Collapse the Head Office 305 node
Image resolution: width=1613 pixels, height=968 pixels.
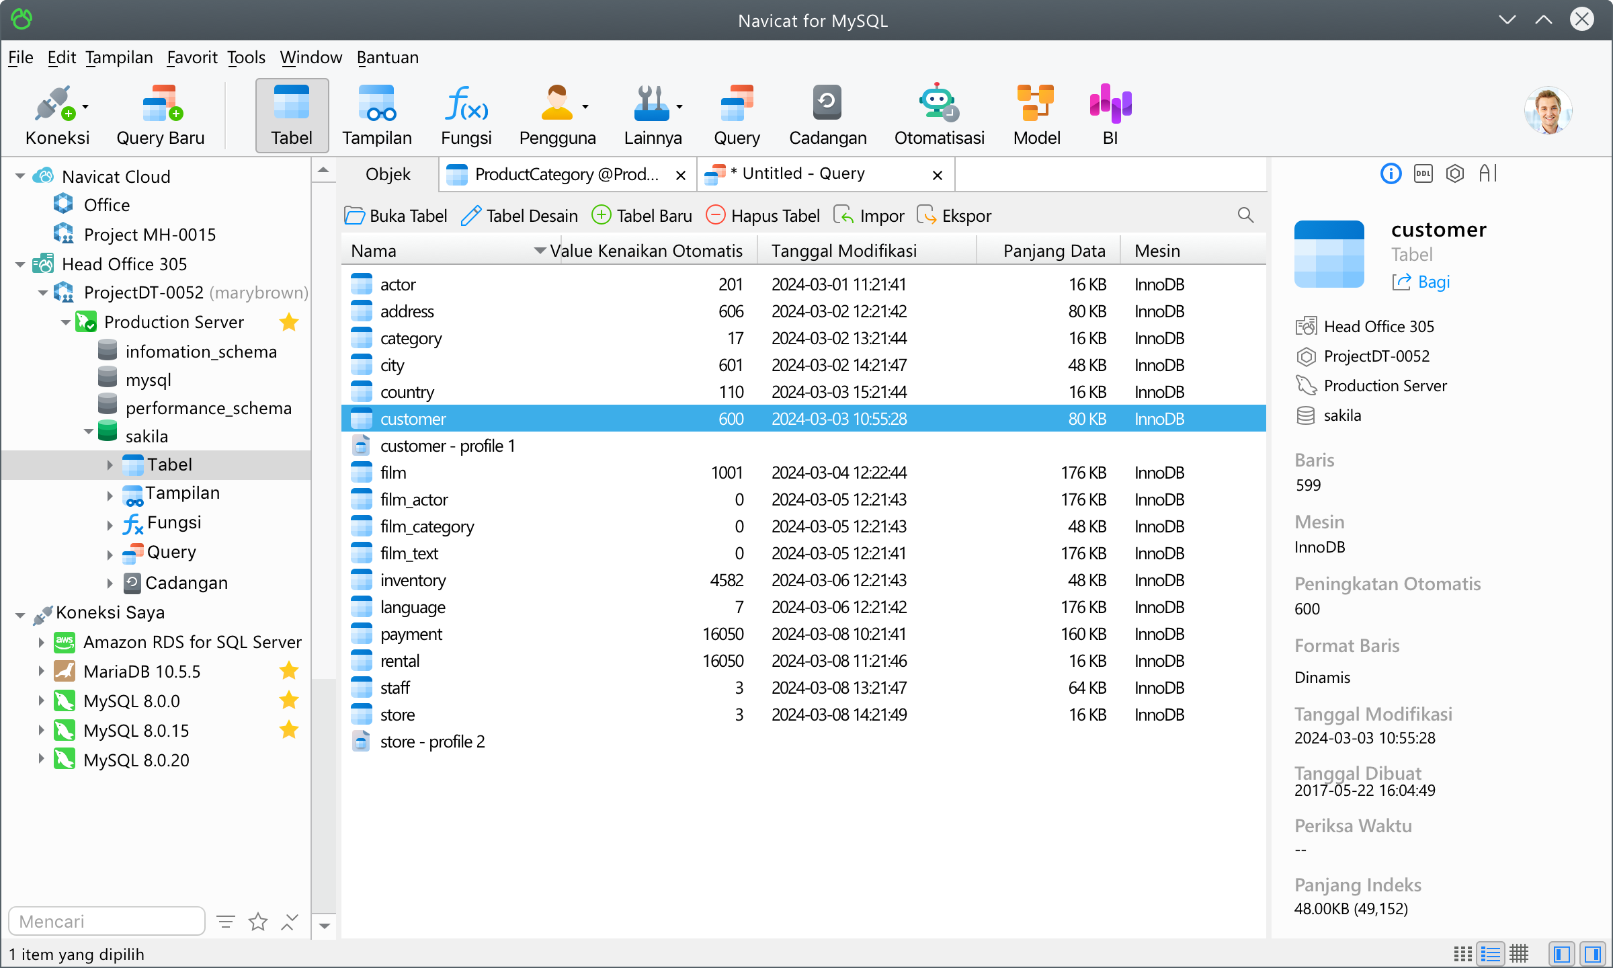point(20,264)
